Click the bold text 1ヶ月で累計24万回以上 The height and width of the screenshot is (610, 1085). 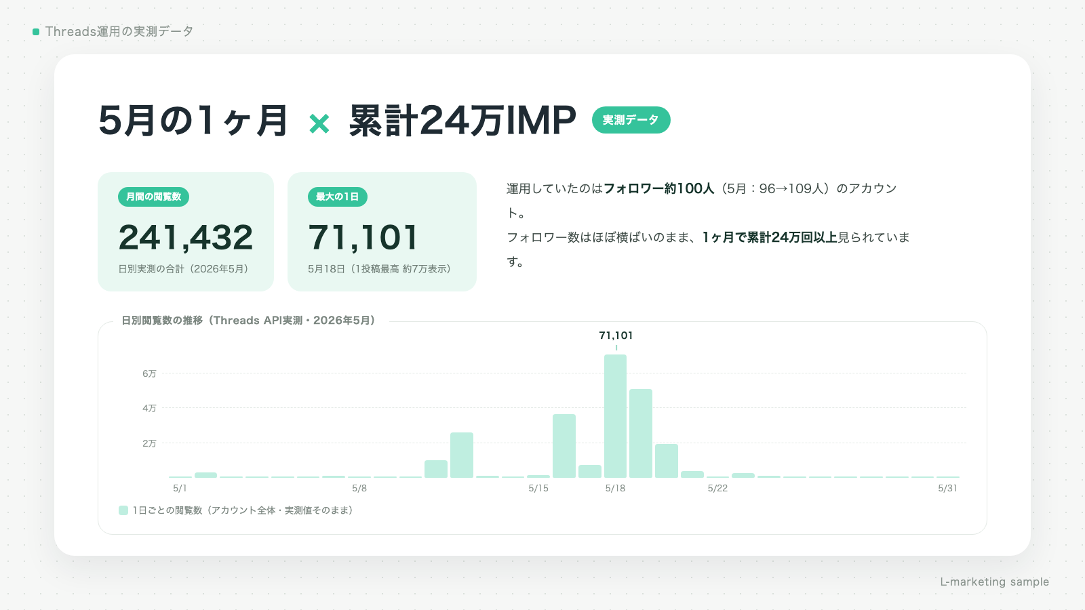pos(770,237)
